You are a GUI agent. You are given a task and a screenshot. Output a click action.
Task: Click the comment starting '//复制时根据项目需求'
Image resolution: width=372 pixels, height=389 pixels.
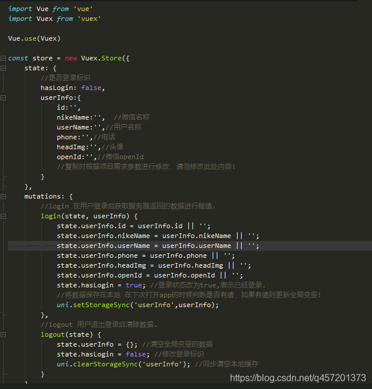(x=146, y=167)
